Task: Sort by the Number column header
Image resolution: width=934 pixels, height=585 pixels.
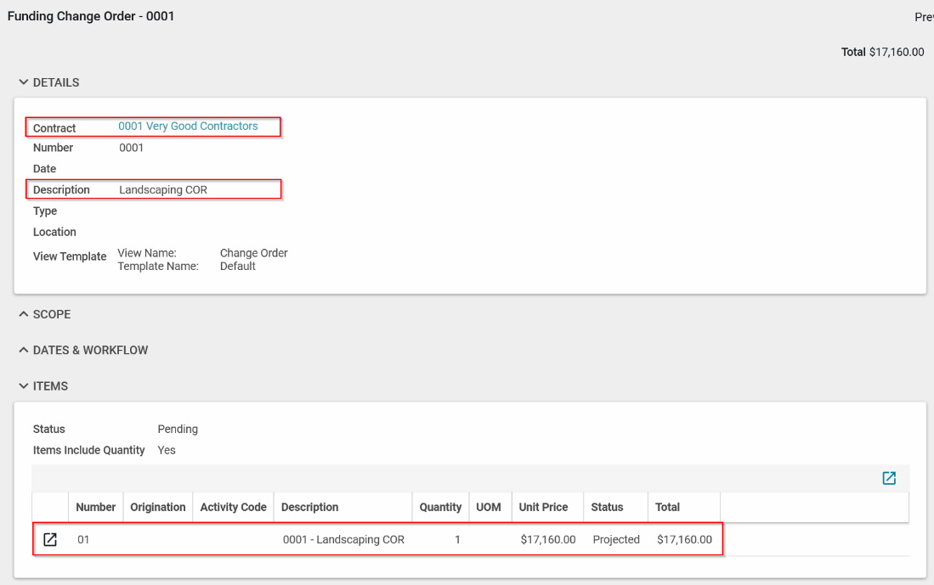Action: pyautogui.click(x=95, y=507)
